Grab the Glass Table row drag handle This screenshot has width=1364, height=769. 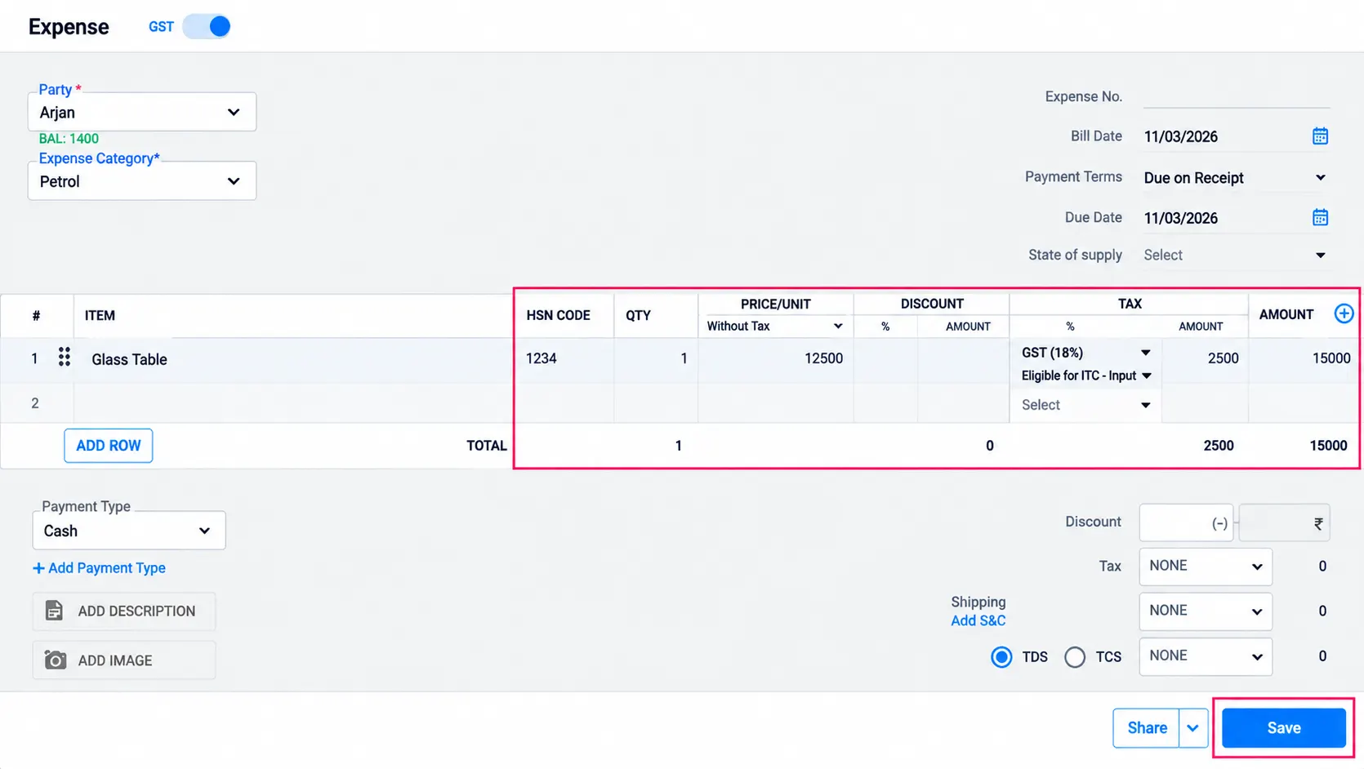point(64,357)
